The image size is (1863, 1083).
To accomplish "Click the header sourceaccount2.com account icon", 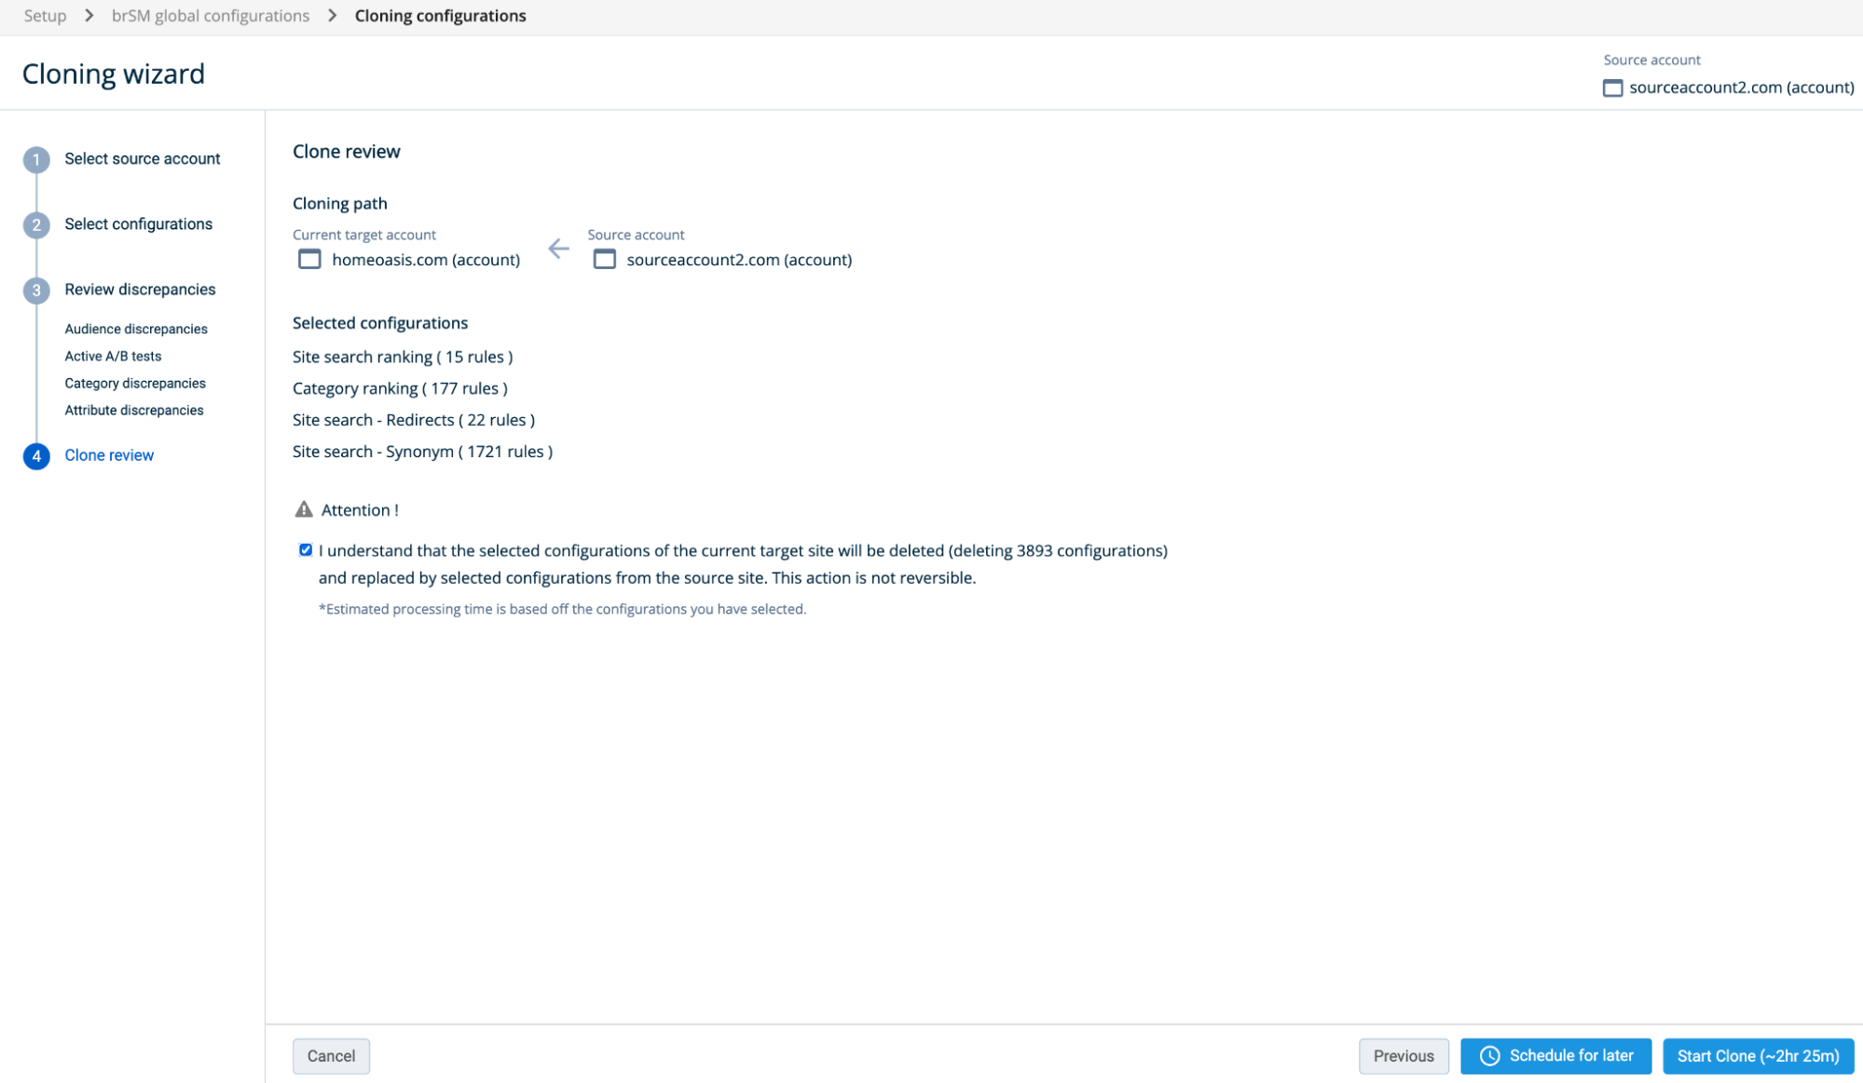I will pos(1612,88).
